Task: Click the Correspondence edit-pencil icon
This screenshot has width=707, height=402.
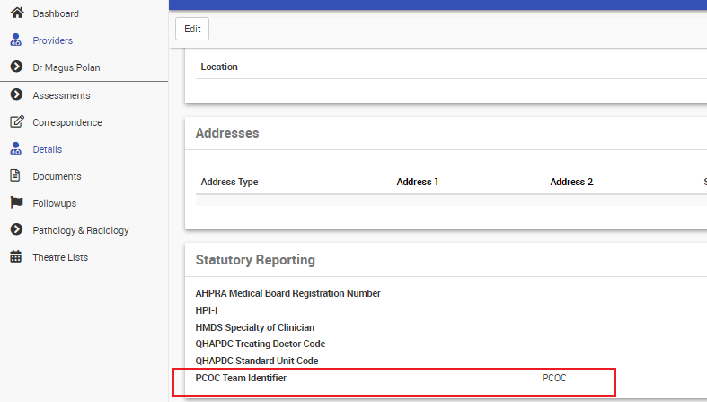Action: pos(17,121)
